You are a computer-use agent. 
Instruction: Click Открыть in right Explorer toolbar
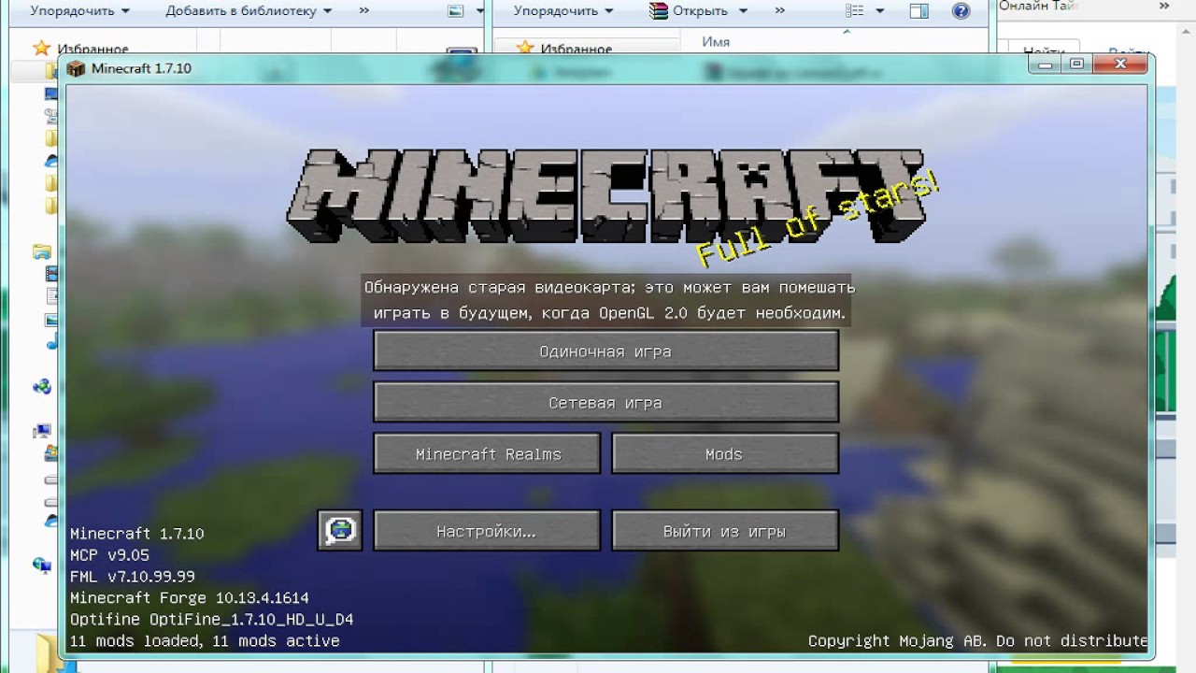point(700,11)
